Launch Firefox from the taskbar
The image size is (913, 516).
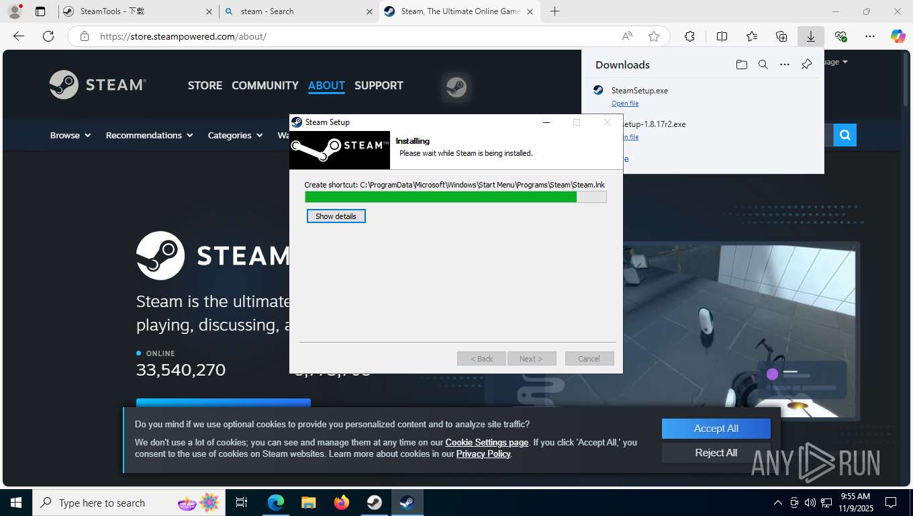tap(342, 503)
